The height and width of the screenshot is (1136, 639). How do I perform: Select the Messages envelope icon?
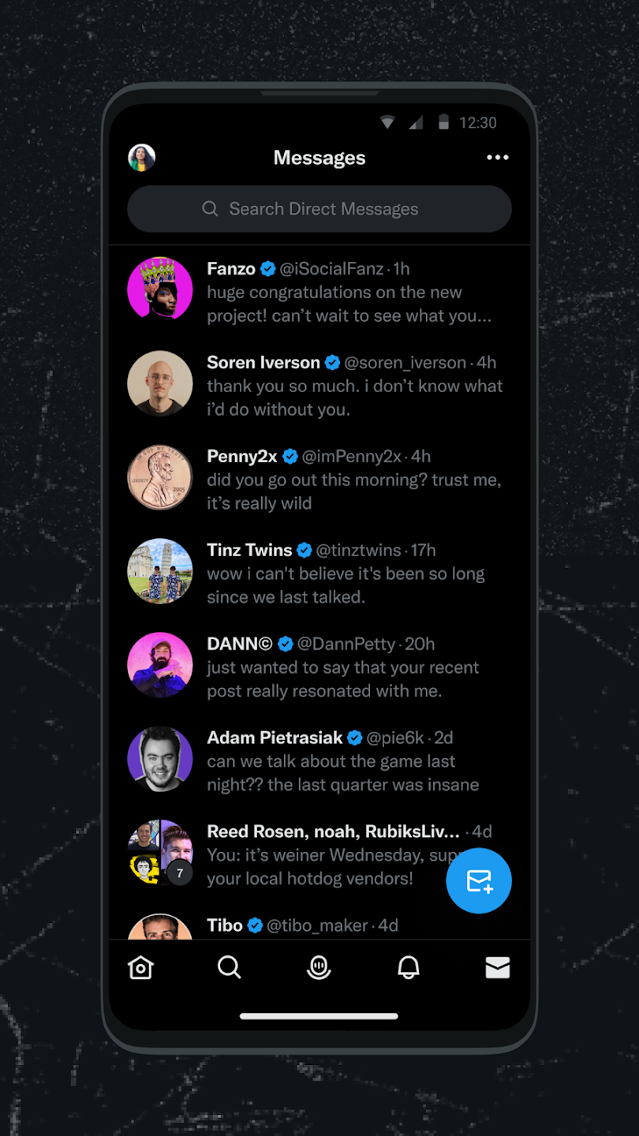(x=498, y=968)
